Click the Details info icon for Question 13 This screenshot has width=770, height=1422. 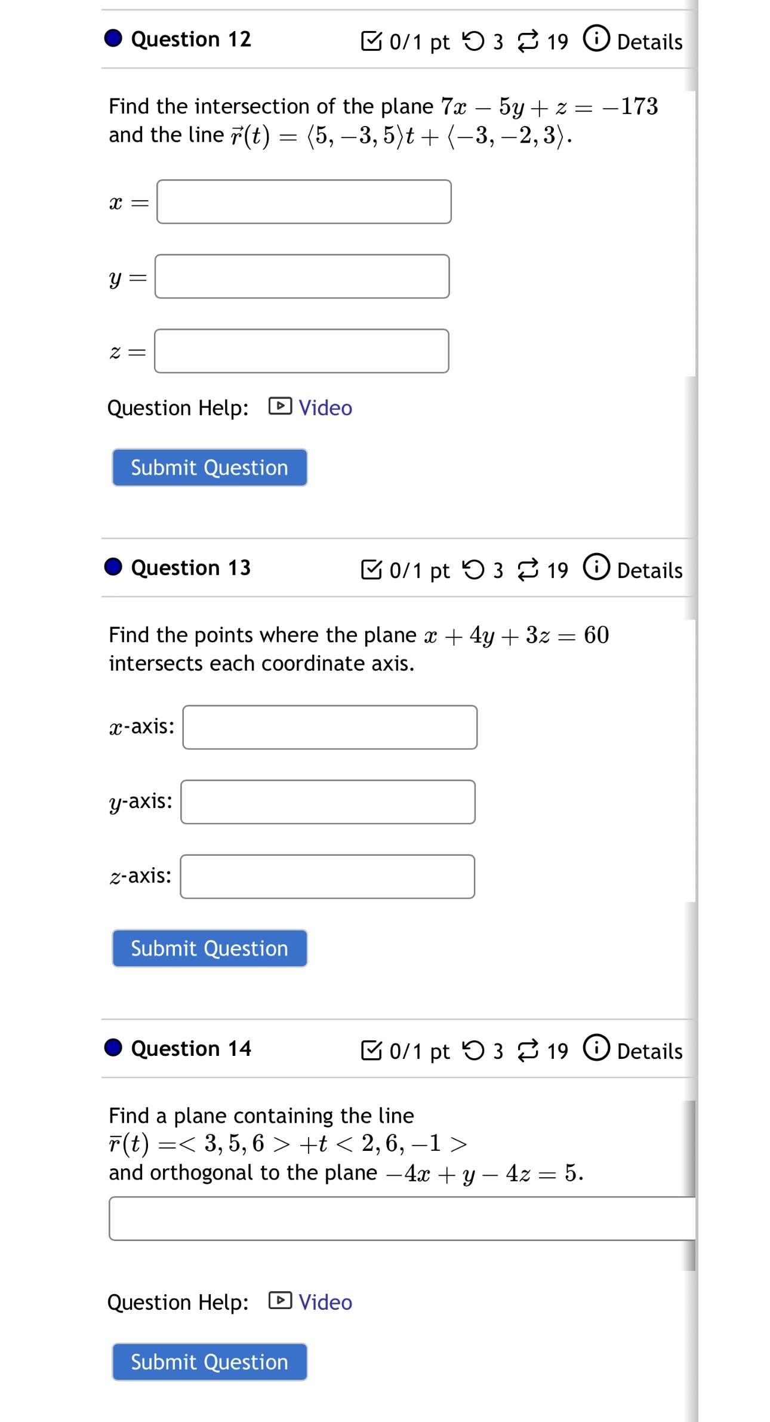point(596,570)
